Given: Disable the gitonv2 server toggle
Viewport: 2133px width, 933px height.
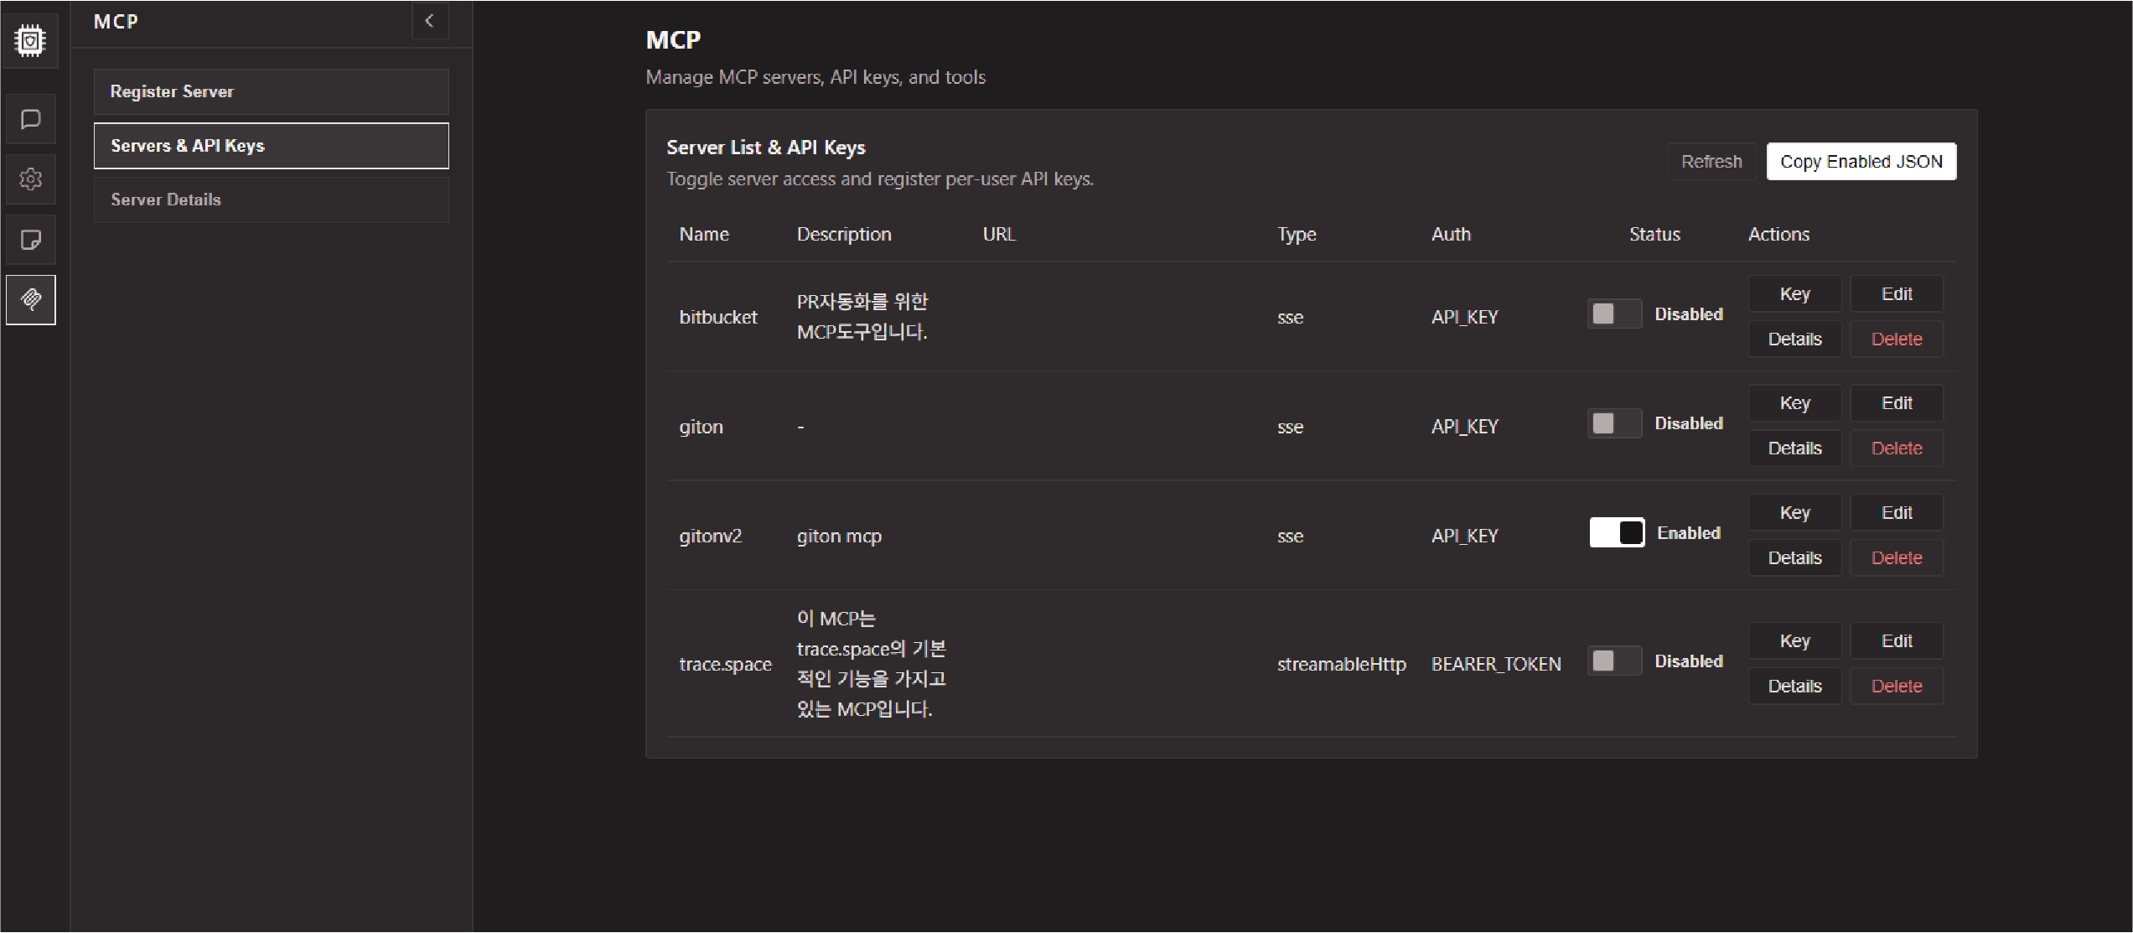Looking at the screenshot, I should (x=1617, y=533).
